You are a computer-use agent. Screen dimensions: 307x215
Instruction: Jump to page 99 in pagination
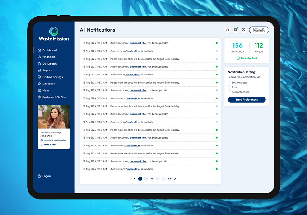pos(170,178)
